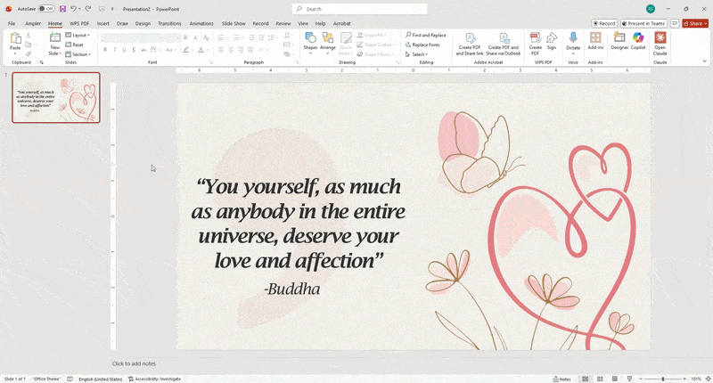Click the Cut scissors icon
The height and width of the screenshot is (383, 713).
tap(29, 35)
